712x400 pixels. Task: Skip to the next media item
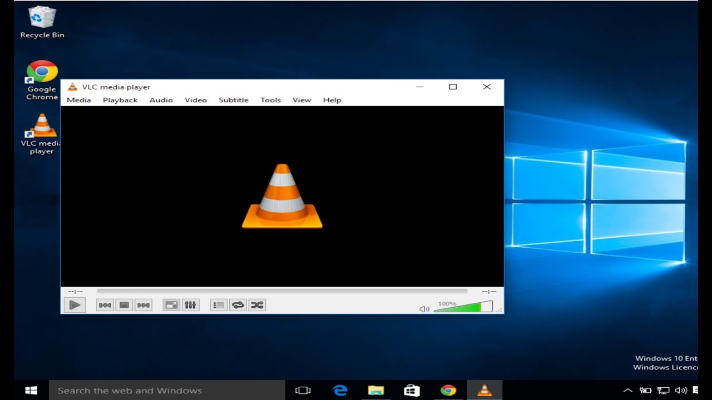[x=143, y=304]
